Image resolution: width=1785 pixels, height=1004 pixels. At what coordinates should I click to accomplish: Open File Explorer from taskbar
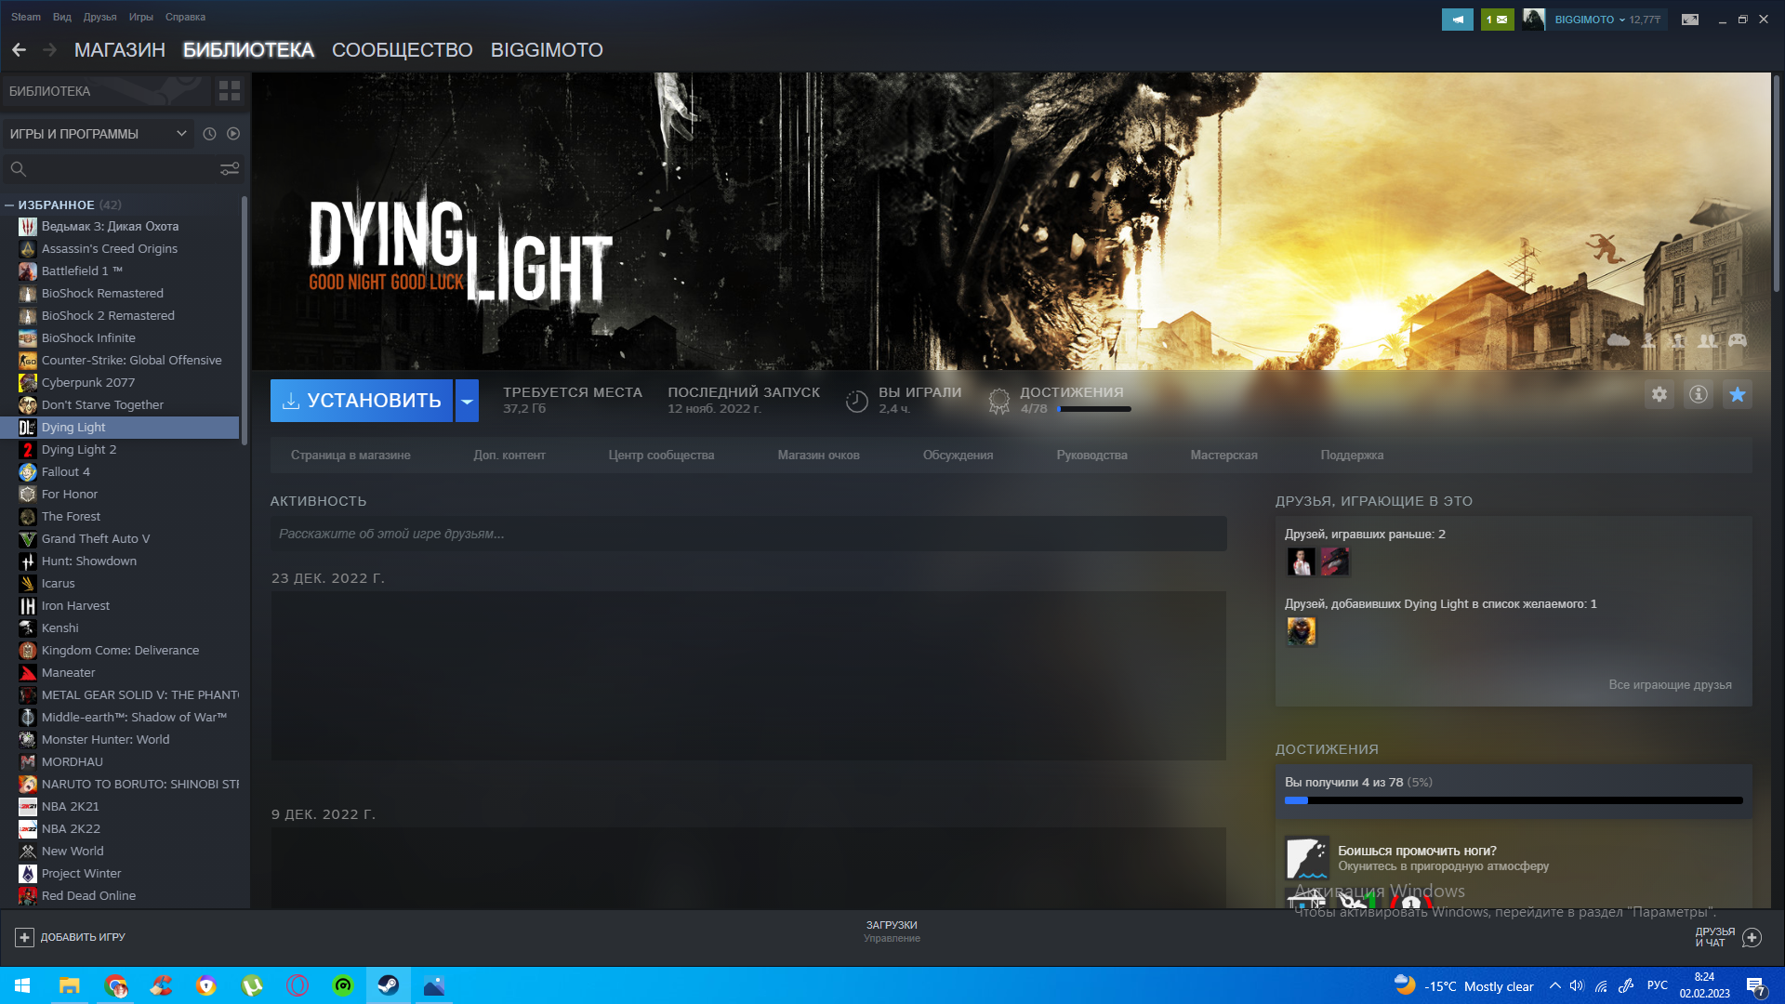tap(70, 985)
